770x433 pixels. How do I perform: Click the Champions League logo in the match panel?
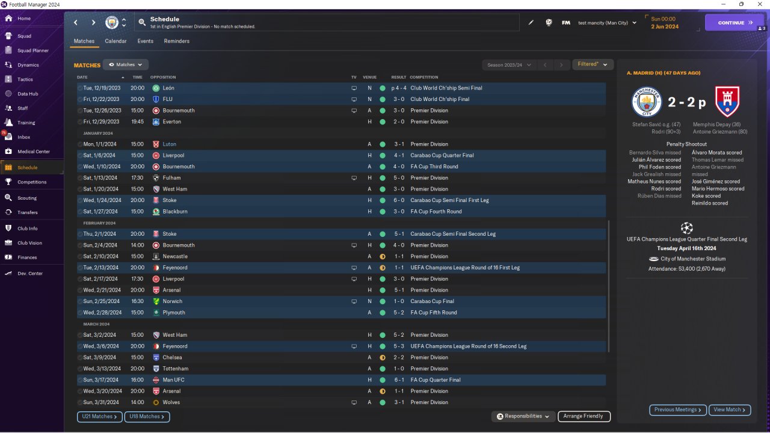(686, 228)
